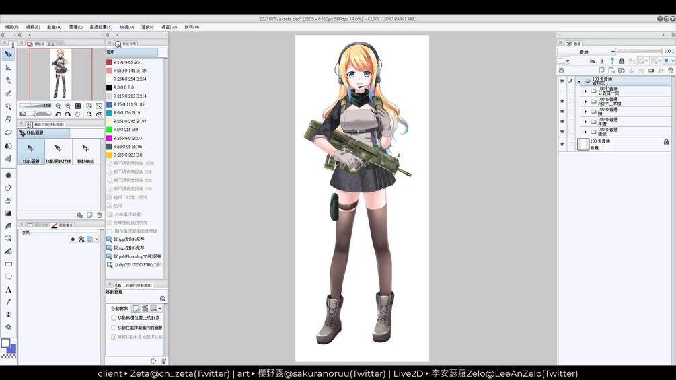Select the Move Layer tool in toolbar
This screenshot has width=676, height=380.
click(x=8, y=54)
